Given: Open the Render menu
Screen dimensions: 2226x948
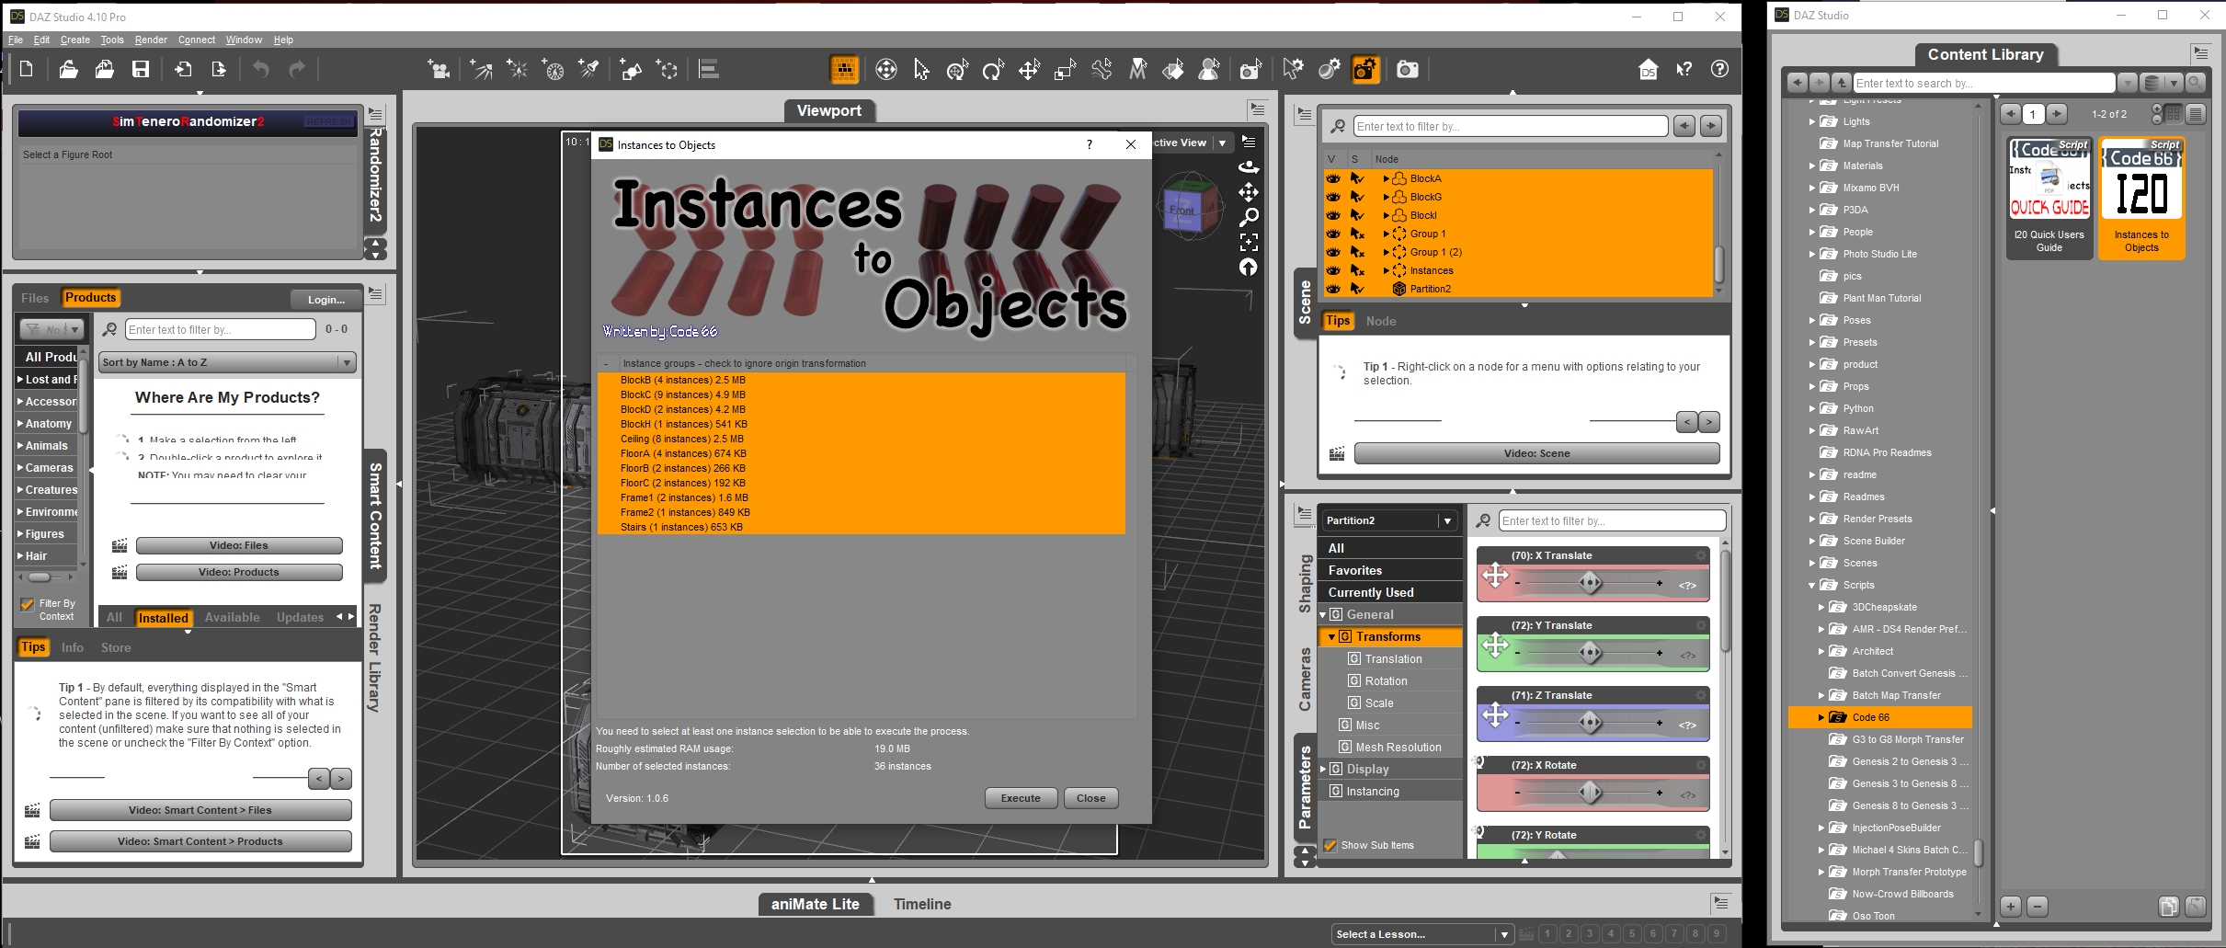Looking at the screenshot, I should pos(151,40).
